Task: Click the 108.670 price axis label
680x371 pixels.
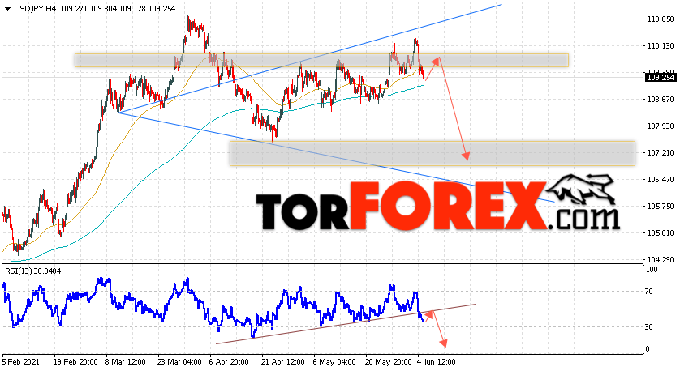Action: coord(660,100)
